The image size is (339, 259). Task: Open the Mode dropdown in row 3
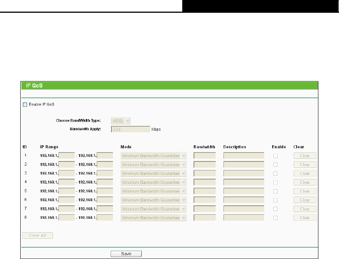click(153, 173)
